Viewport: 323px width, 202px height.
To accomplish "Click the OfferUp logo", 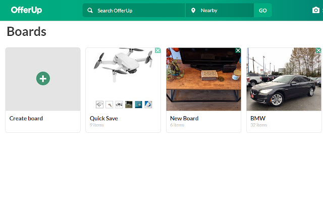I will 26,10.
